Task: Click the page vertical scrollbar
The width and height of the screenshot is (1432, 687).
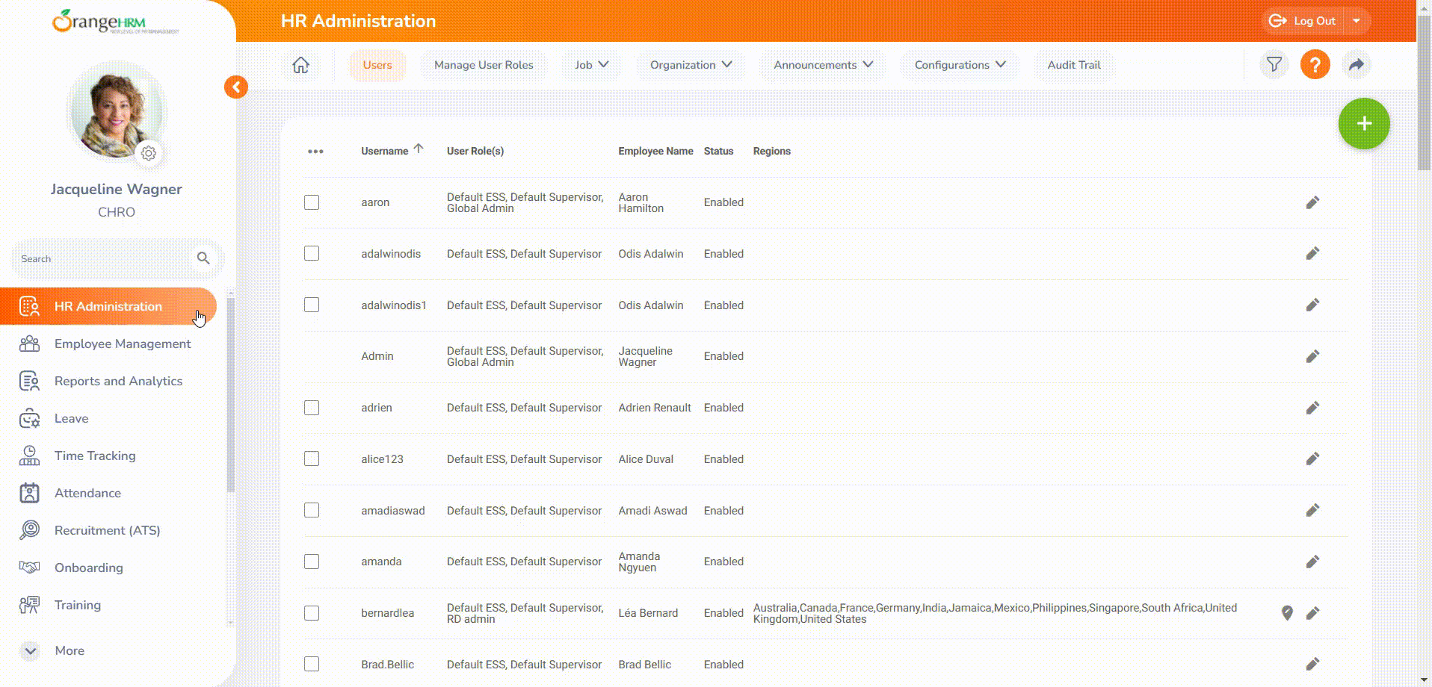Action: (1424, 93)
